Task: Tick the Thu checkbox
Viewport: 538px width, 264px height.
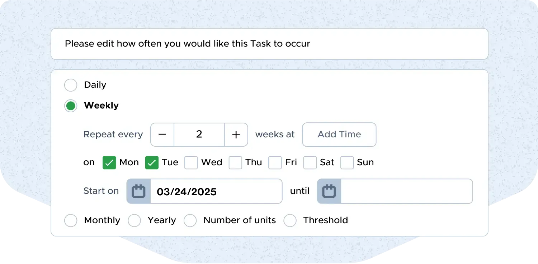Action: 235,163
